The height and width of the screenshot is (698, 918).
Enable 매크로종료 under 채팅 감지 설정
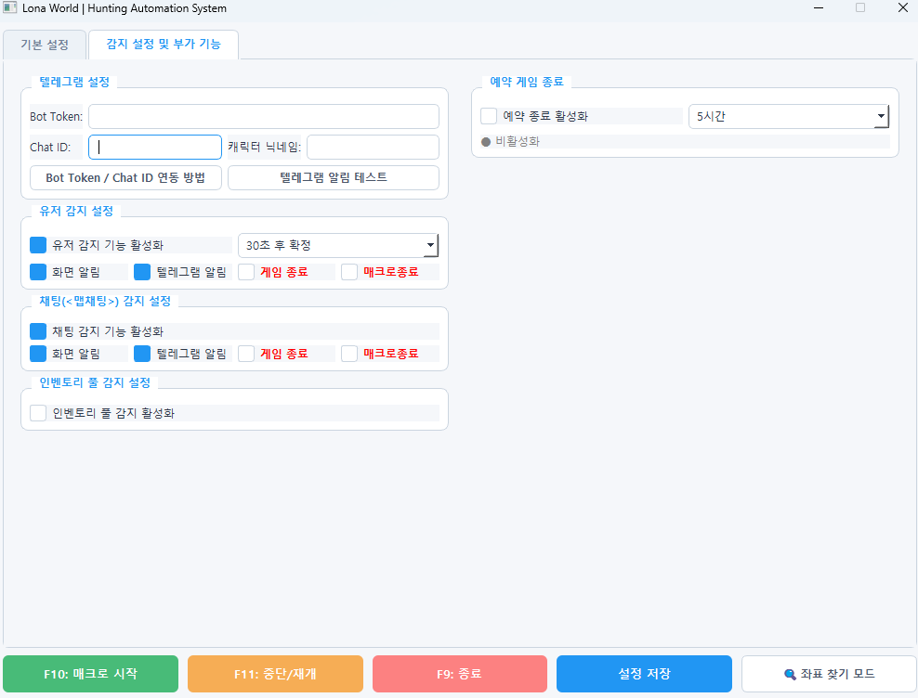pyautogui.click(x=349, y=354)
